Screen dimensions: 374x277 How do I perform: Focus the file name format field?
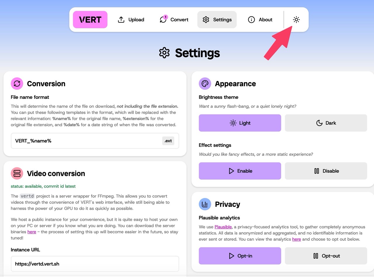coord(95,141)
